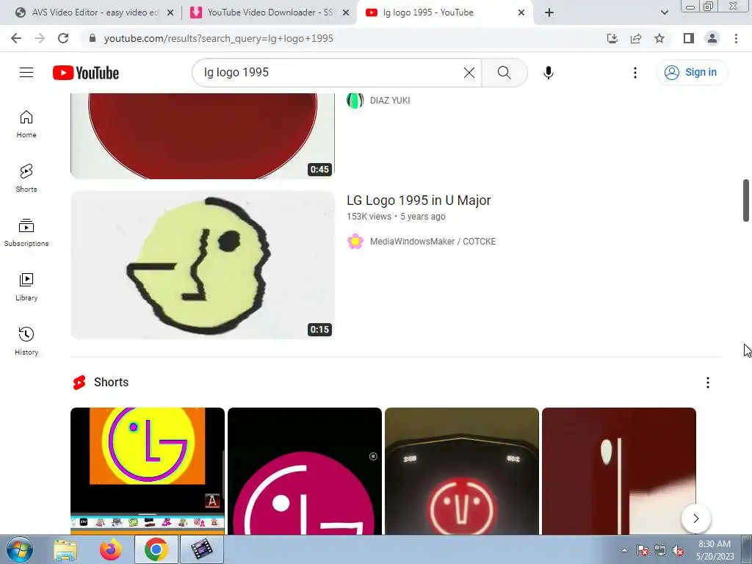Open File Explorer from the taskbar
The image size is (752, 564).
click(65, 550)
